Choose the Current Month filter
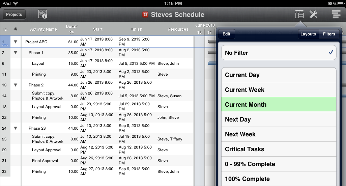 279,105
